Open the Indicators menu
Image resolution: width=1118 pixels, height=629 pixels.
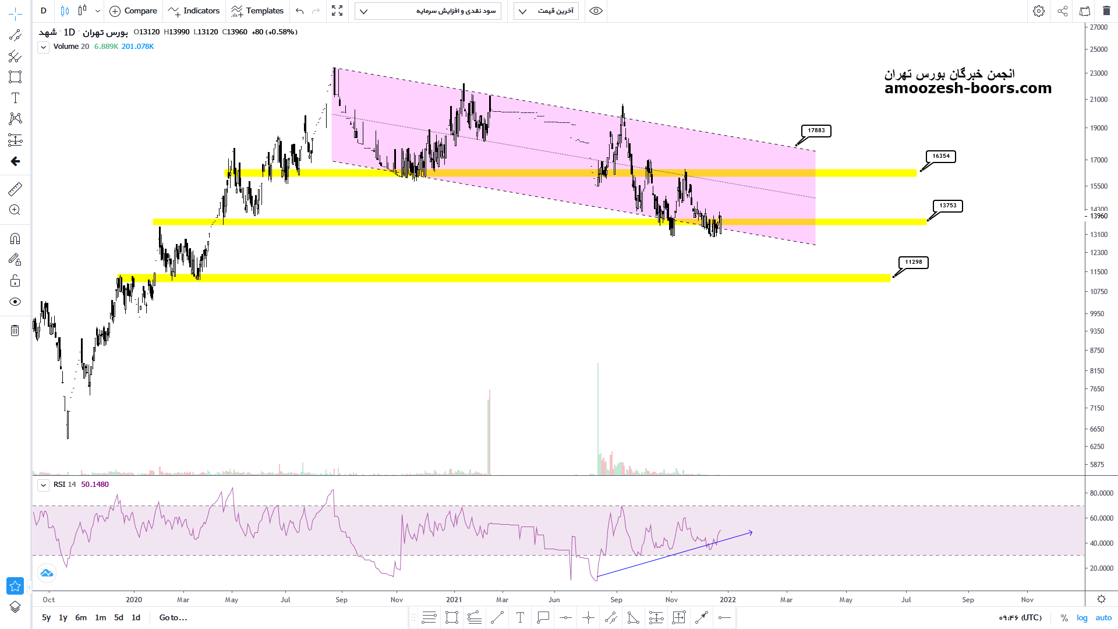coord(194,11)
